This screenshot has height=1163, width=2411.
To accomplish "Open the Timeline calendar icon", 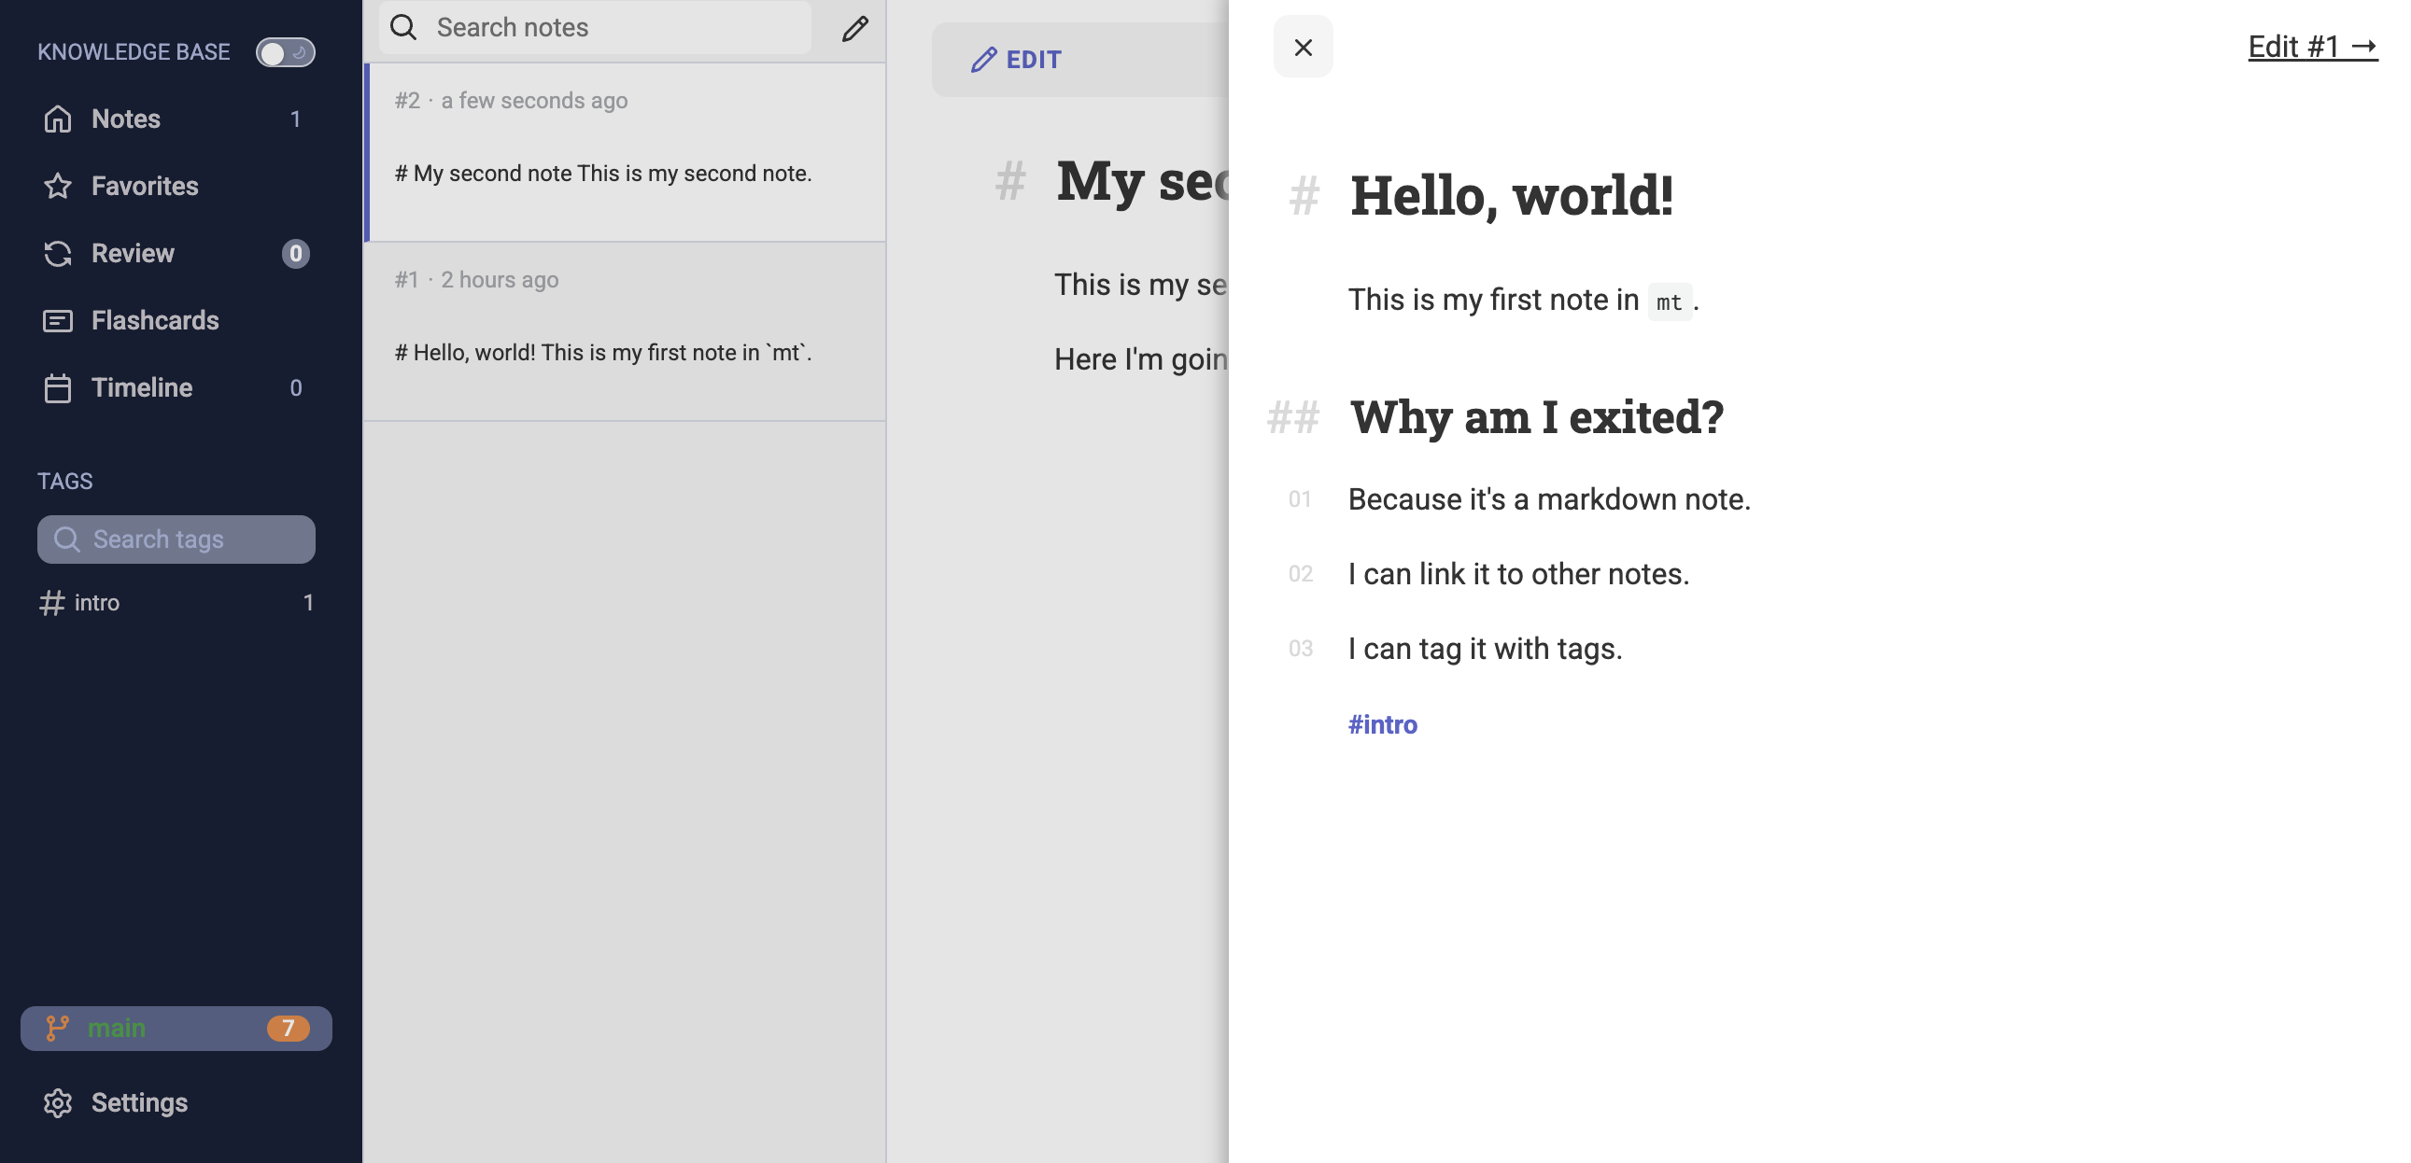I will pos(57,387).
